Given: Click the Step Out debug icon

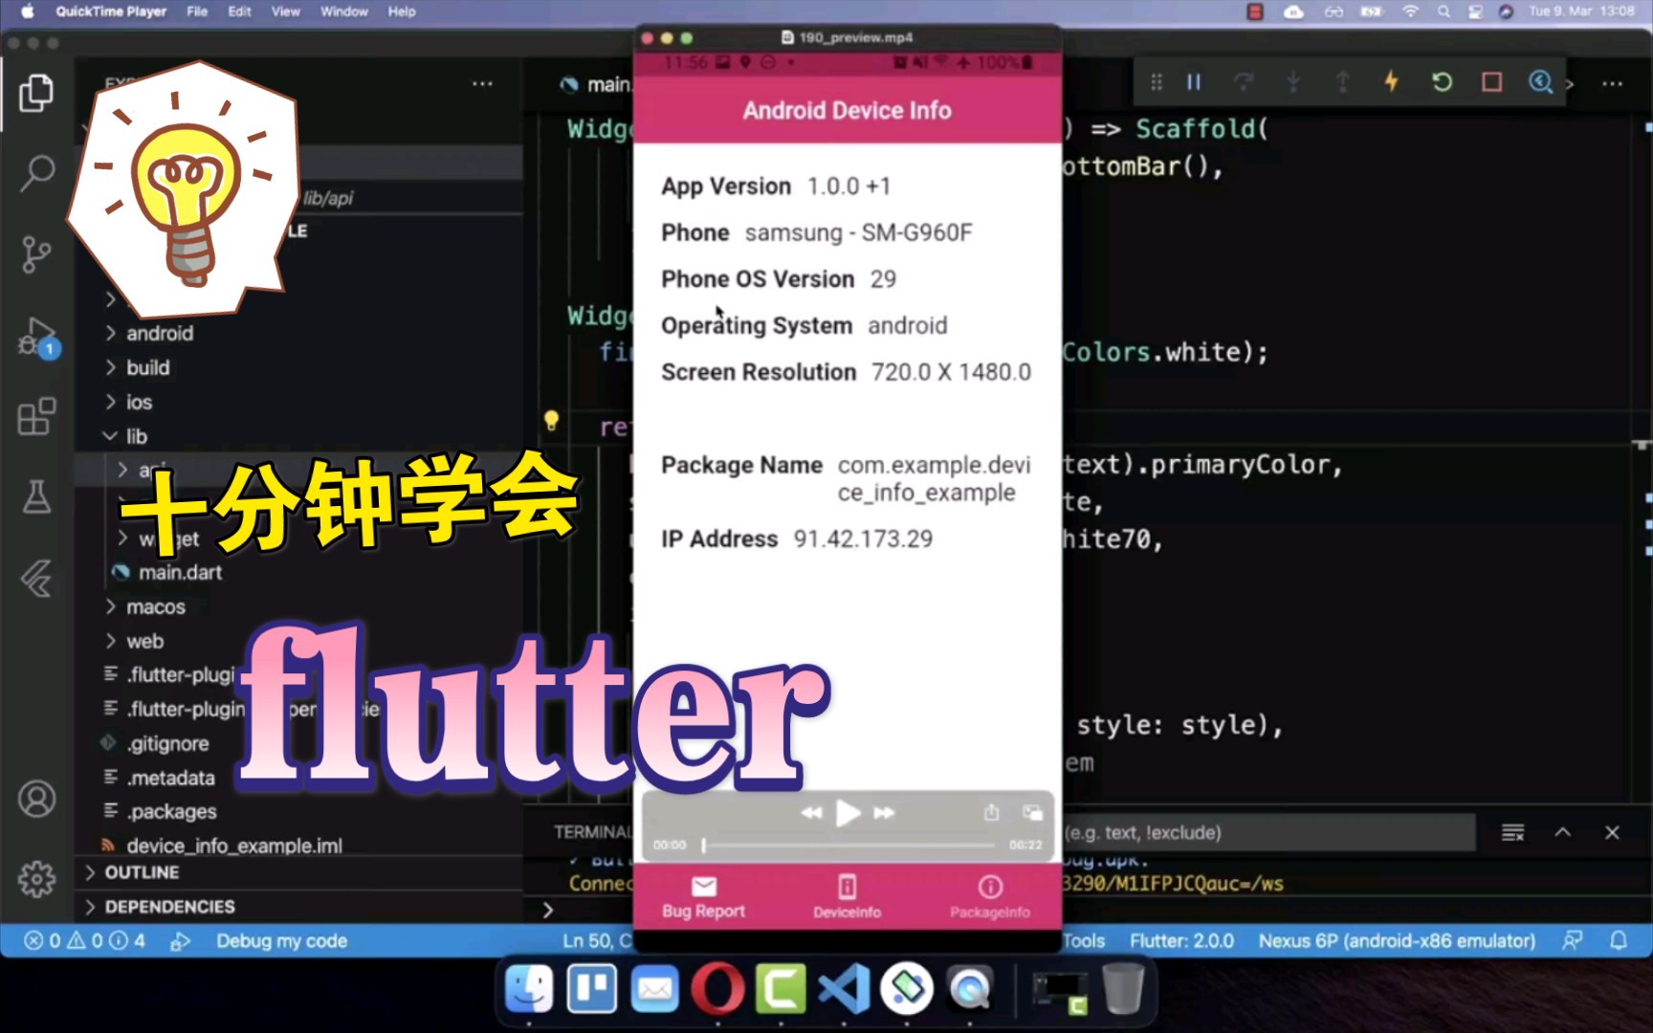Looking at the screenshot, I should 1342,82.
